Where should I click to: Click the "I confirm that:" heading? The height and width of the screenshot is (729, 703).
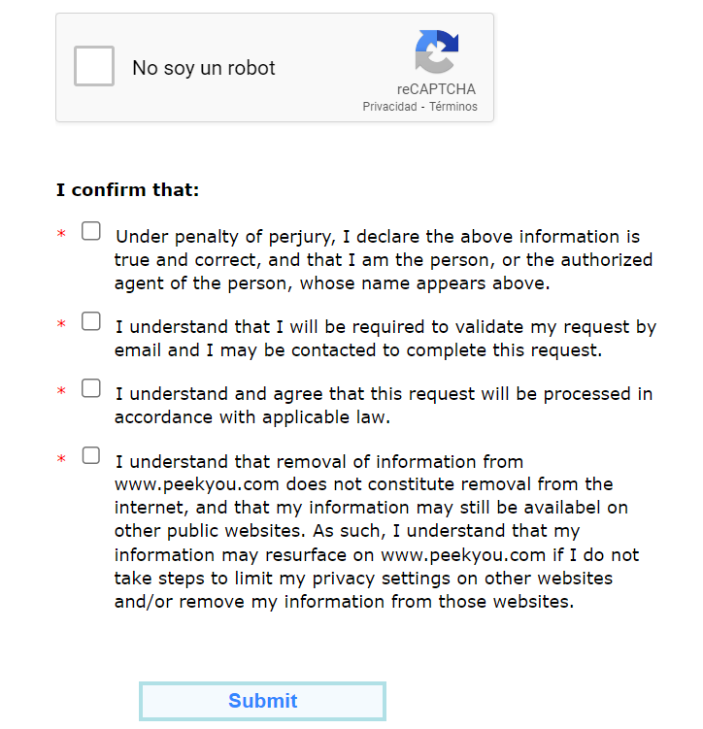tap(127, 190)
